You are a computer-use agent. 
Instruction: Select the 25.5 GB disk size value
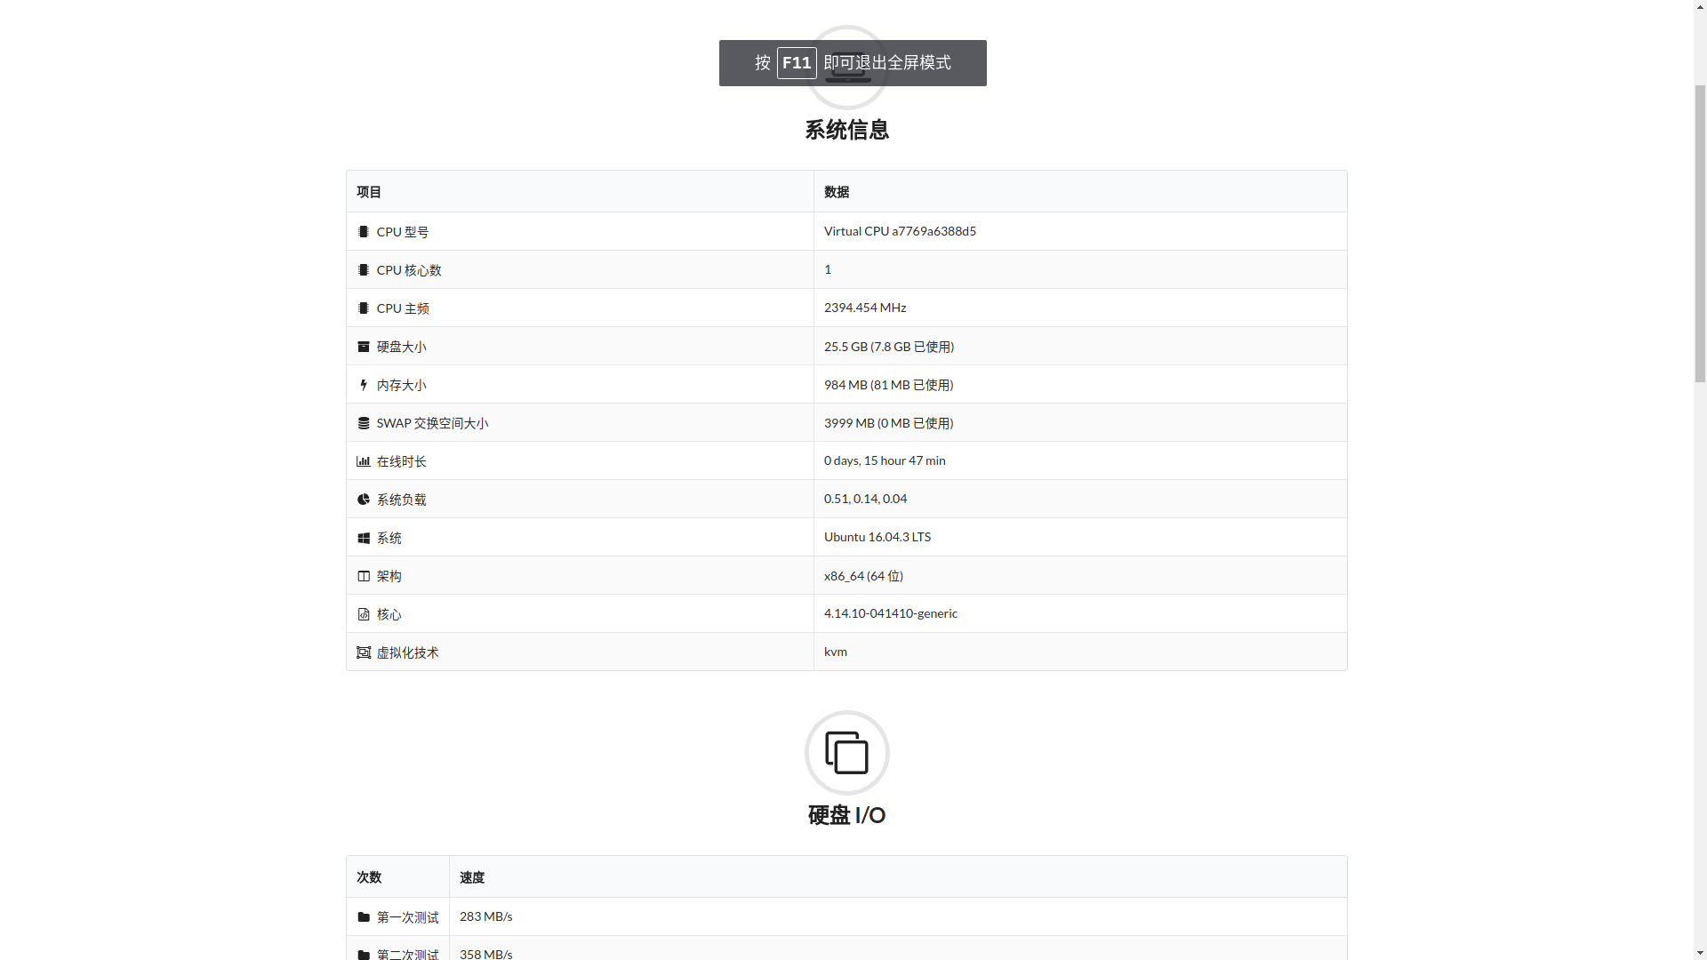coord(889,347)
